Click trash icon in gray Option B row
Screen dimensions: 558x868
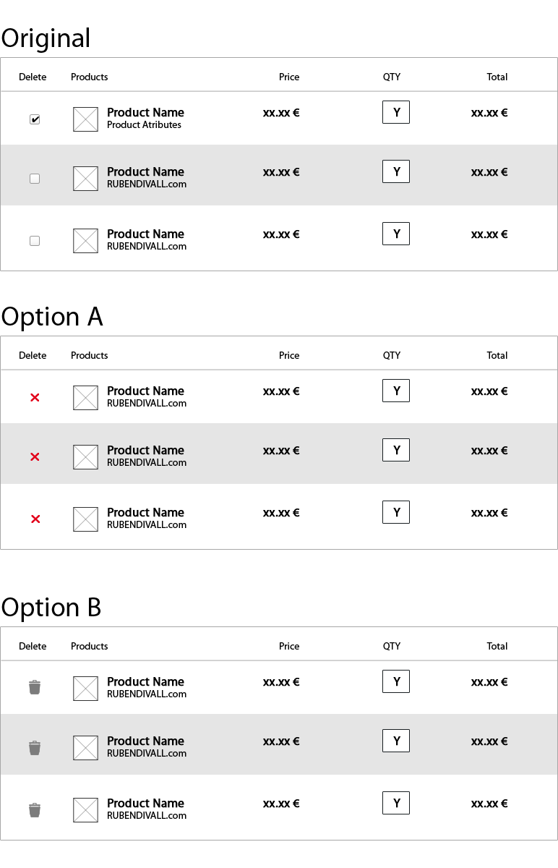pos(35,748)
